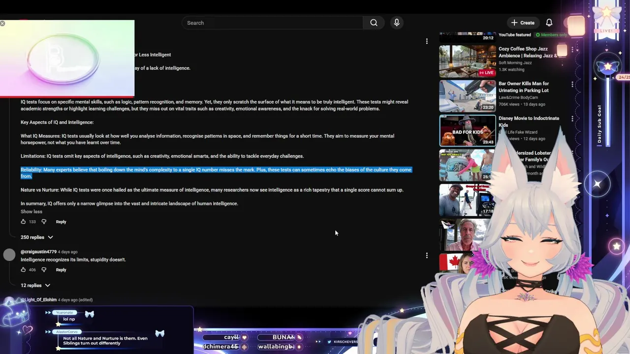Click highlighted Reliability paragraph text
This screenshot has width=630, height=354.
coord(216,173)
